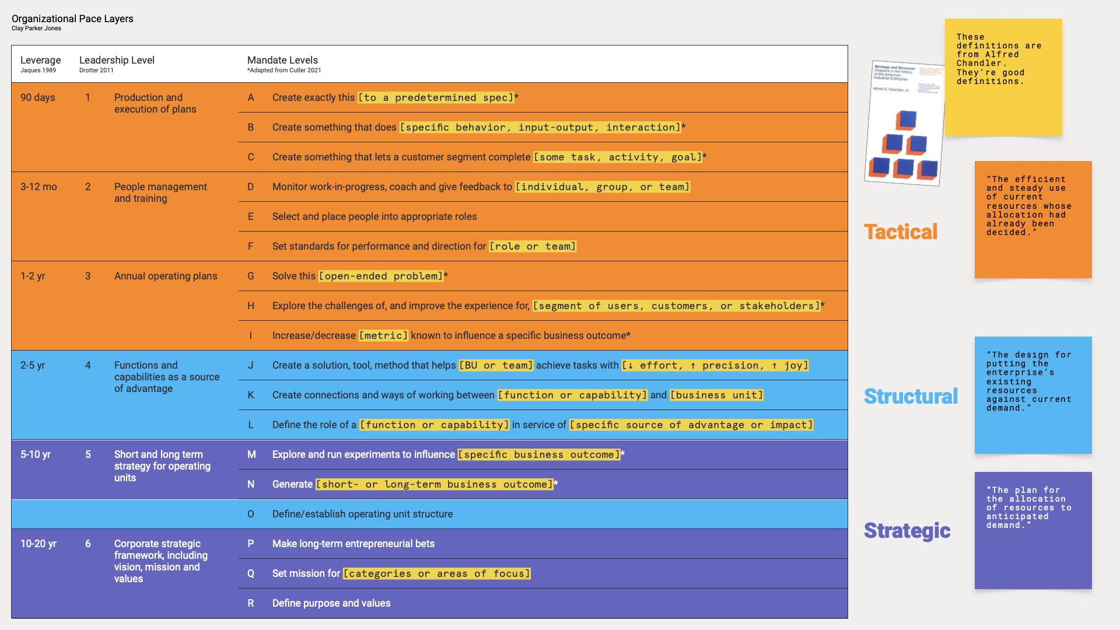This screenshot has height=630, width=1120.
Task: Click the highlighted [metric] token in row I
Action: pos(383,335)
